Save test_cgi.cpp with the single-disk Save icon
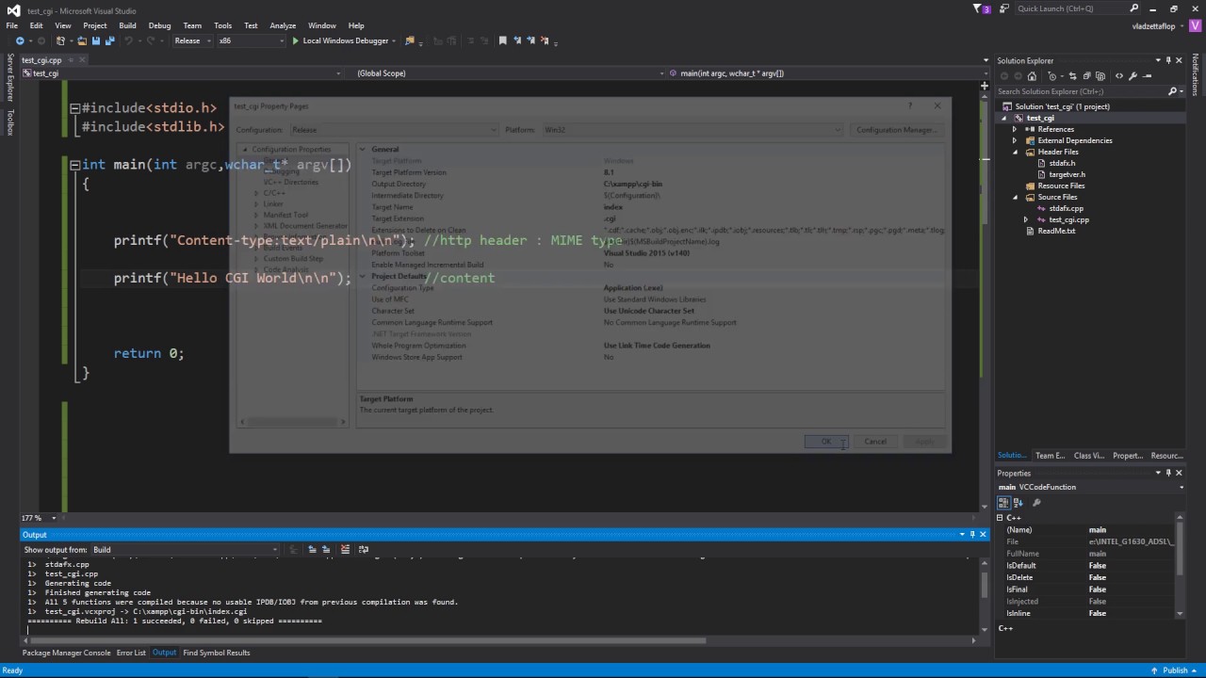 [x=96, y=40]
